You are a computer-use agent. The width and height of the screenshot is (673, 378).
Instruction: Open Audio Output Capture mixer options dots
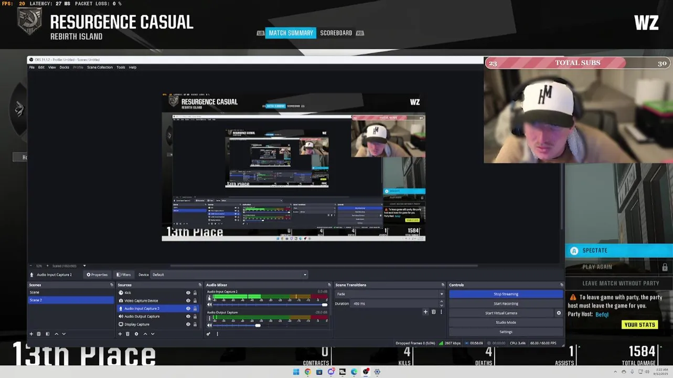209,318
